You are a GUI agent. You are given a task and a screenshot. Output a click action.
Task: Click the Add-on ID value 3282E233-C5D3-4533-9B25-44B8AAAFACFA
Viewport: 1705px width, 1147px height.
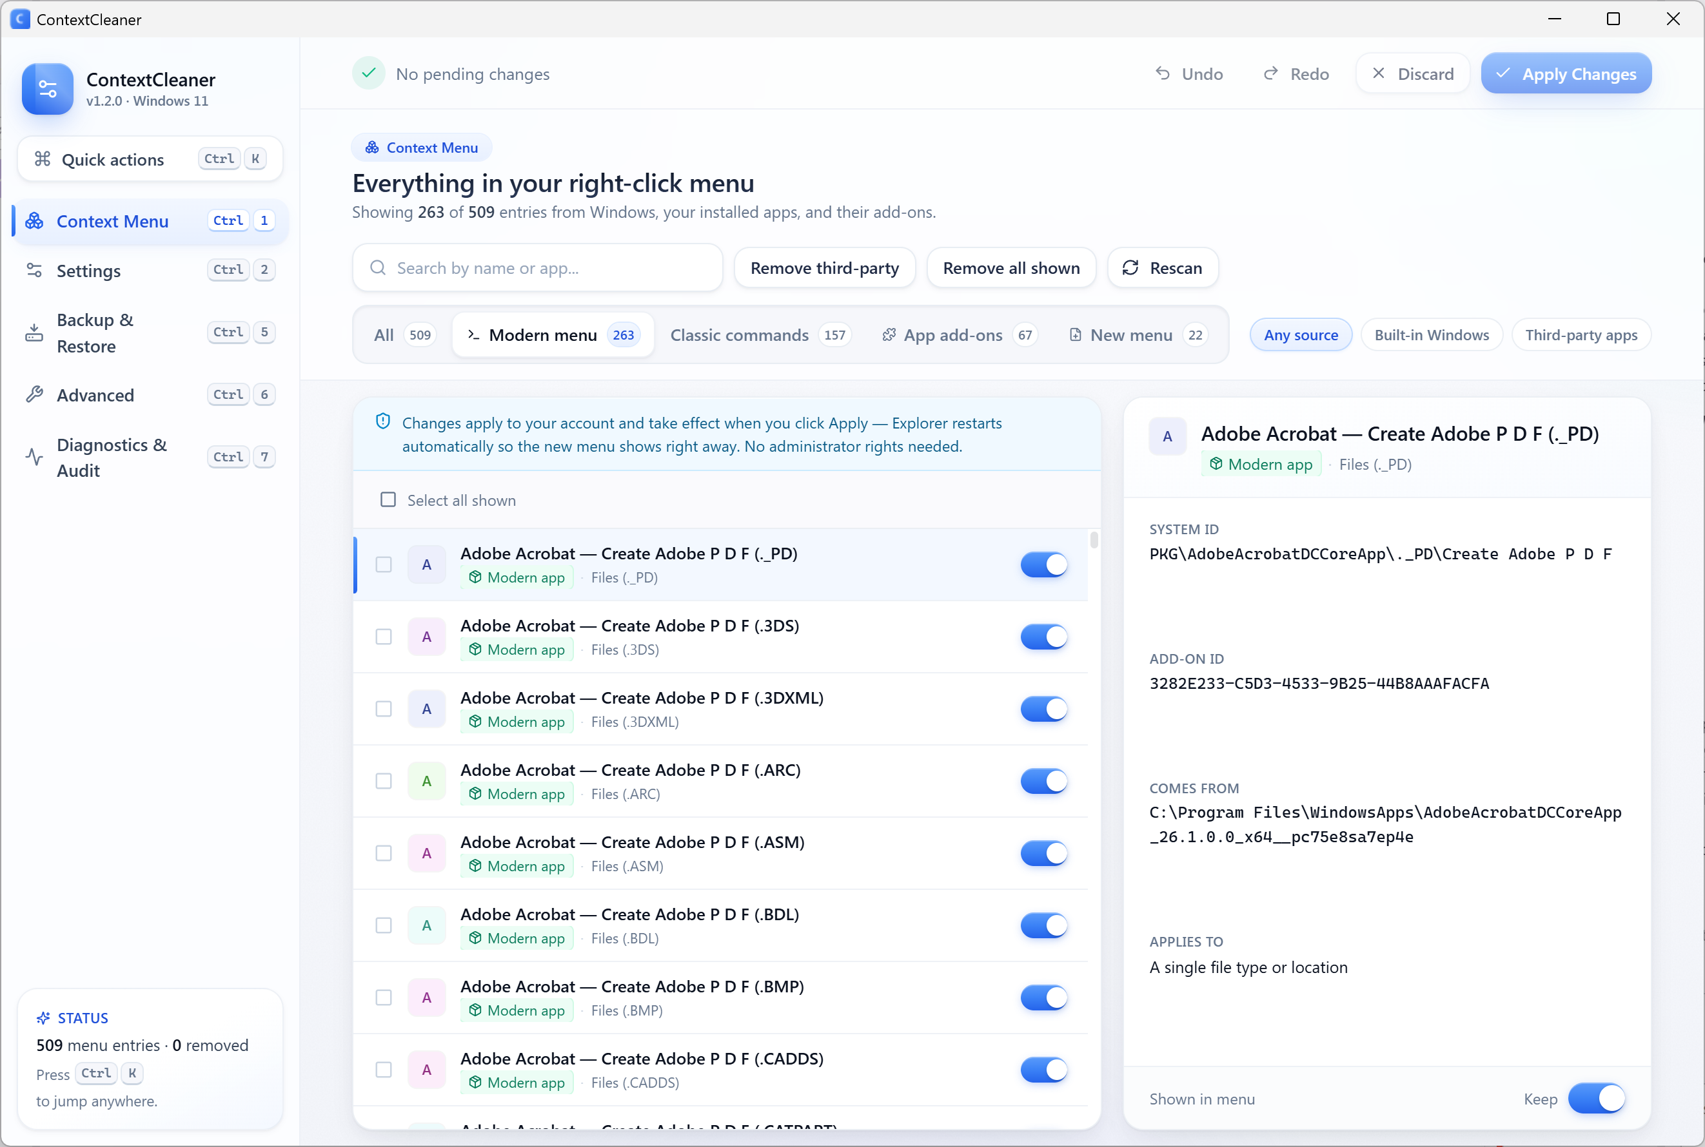click(x=1319, y=683)
